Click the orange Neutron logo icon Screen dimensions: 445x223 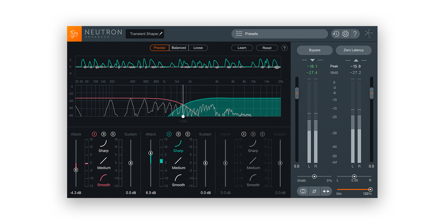pos(74,34)
